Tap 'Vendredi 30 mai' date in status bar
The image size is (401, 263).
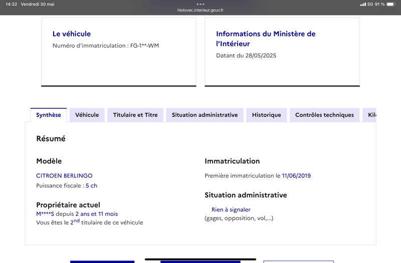click(38, 4)
